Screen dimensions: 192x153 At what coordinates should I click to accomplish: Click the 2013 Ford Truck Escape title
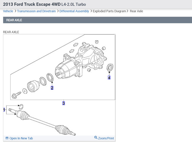[x=44, y=4]
